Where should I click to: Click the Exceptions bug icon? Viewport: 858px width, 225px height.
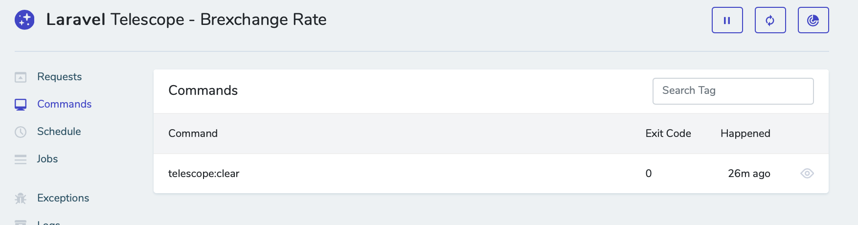coord(21,199)
